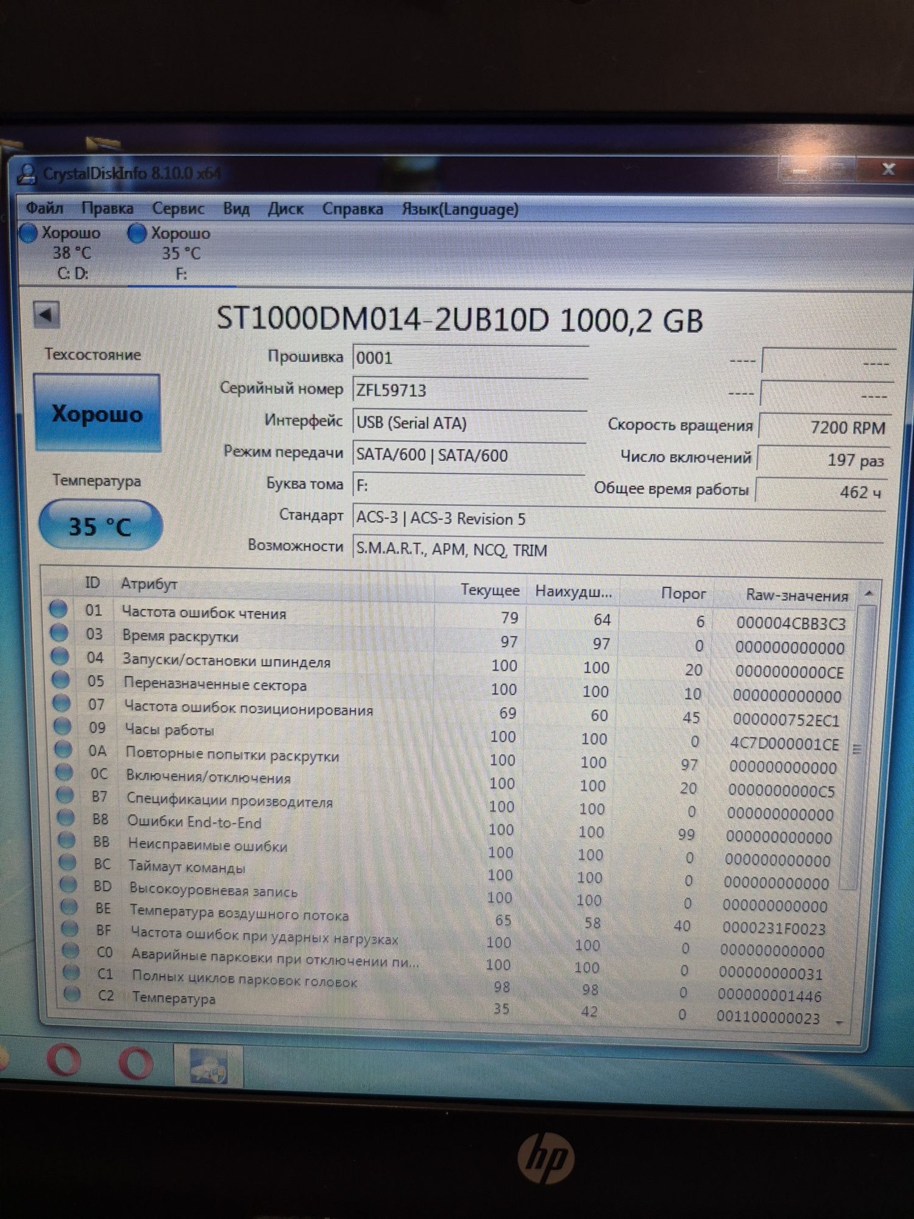Screen dimensions: 914x1219
Task: Click status dot for attribute 04
Action: coord(60,656)
